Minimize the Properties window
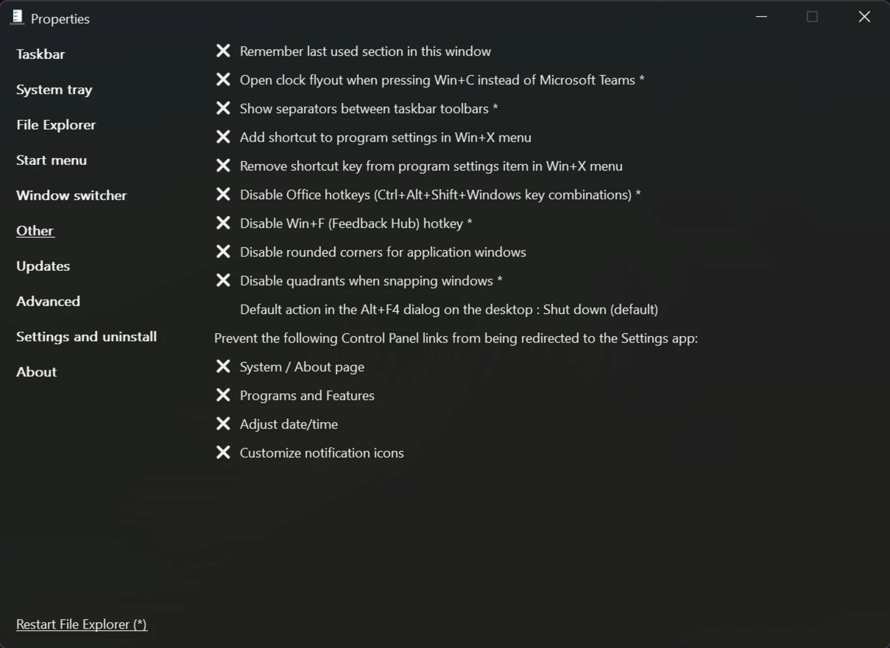 tap(761, 17)
